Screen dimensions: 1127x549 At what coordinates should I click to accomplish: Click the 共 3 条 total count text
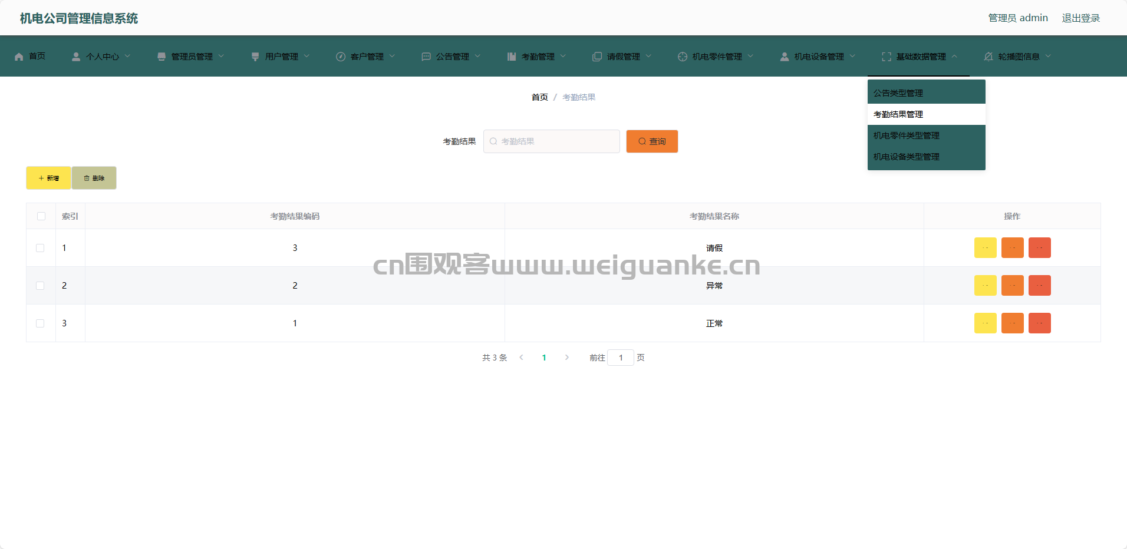pos(495,358)
